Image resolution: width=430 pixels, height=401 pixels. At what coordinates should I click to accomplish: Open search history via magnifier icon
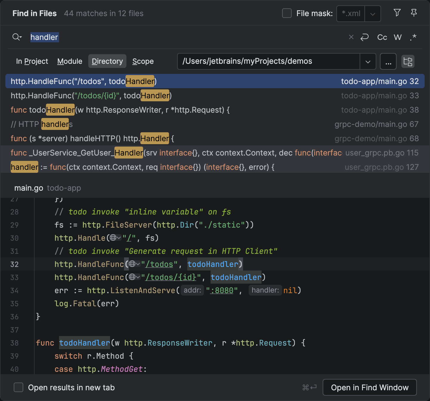click(x=17, y=37)
